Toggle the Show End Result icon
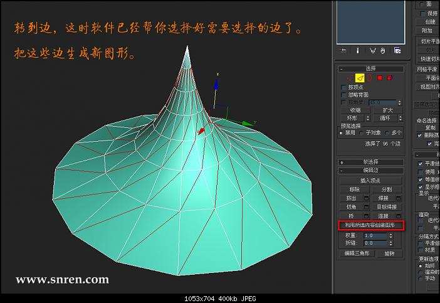 [357, 51]
